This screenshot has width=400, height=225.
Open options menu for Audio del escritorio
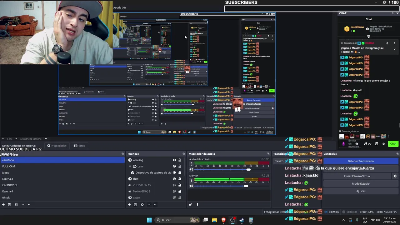tap(191, 164)
